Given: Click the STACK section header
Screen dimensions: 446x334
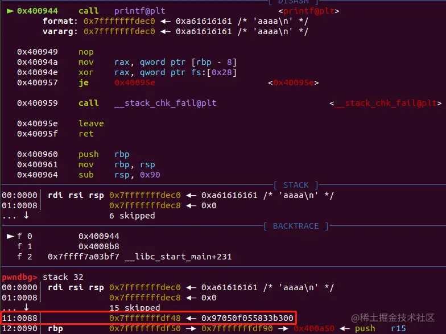Looking at the screenshot, I should tap(296, 185).
